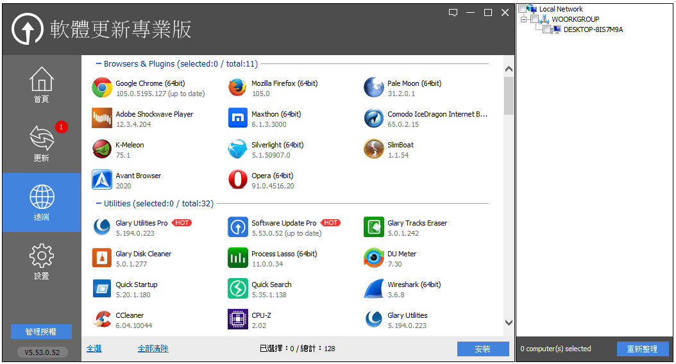Click the vertical scrollbar thumb
This screenshot has width=676, height=364.
(x=509, y=95)
